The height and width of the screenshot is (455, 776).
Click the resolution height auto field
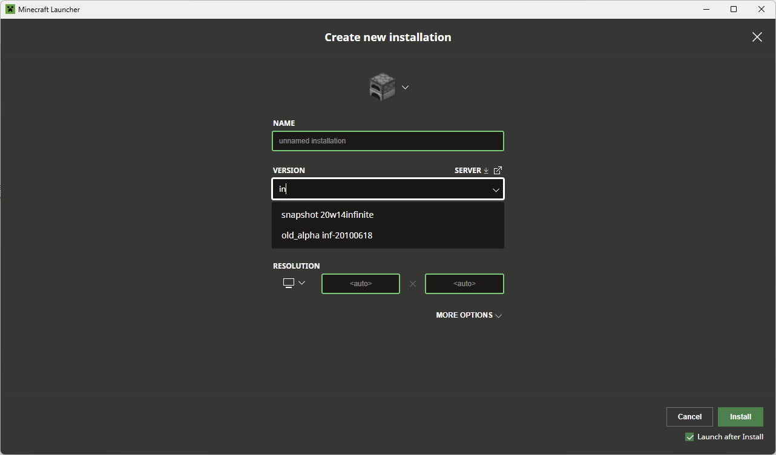tap(465, 284)
